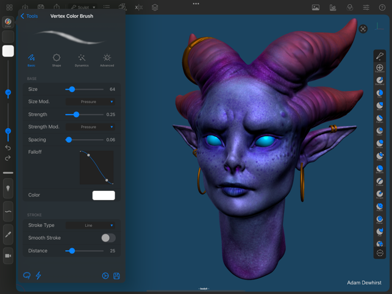Screen dimensions: 392x294
Task: Tap the camera record icon in left sidebar
Action: (8, 256)
